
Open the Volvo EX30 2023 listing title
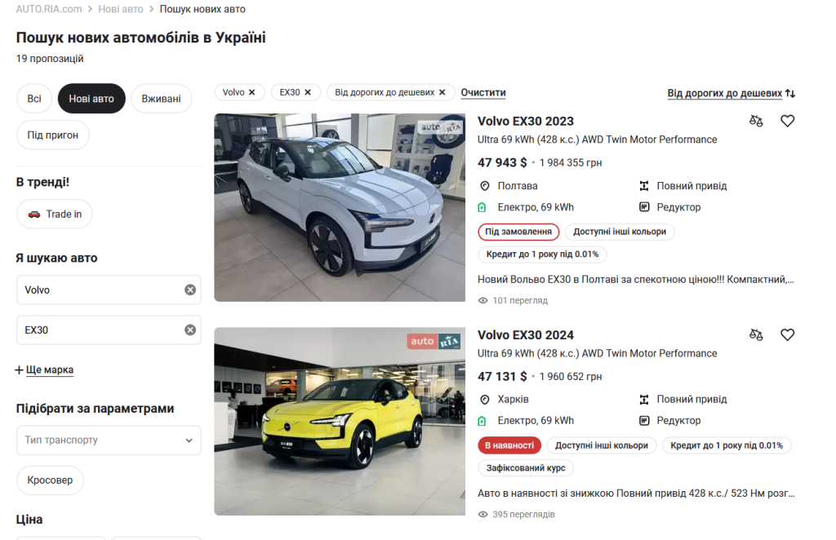[x=526, y=122]
